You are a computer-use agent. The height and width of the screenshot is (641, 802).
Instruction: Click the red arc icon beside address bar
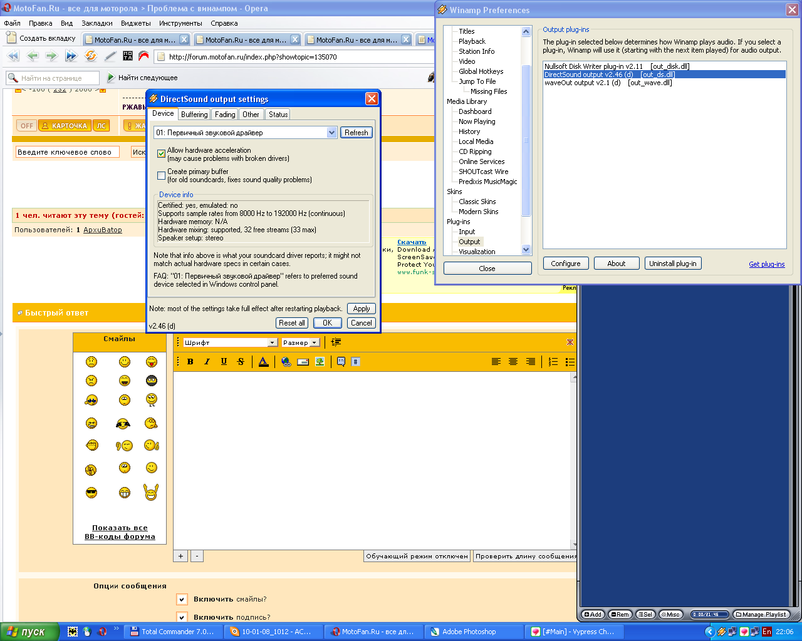[x=143, y=56]
